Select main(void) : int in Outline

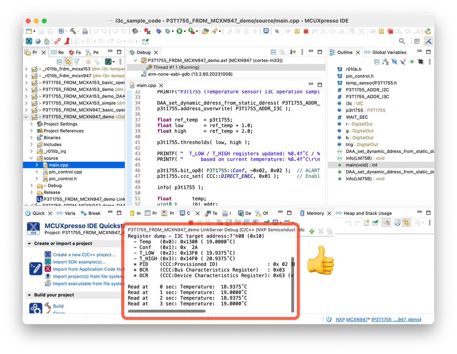click(x=361, y=165)
